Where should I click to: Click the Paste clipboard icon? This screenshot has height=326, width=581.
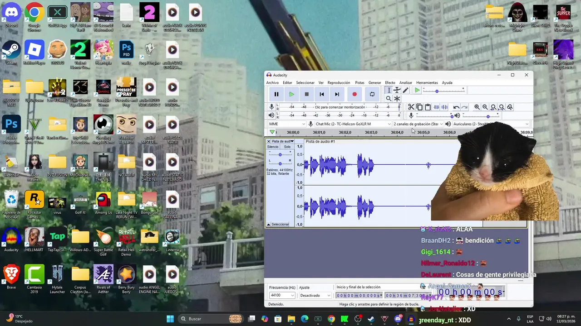click(428, 107)
